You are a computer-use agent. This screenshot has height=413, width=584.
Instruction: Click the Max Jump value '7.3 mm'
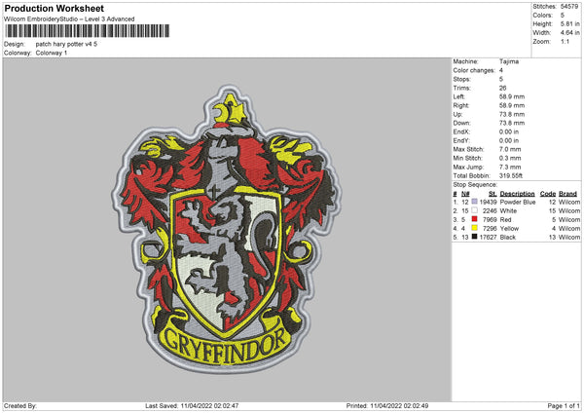point(510,167)
